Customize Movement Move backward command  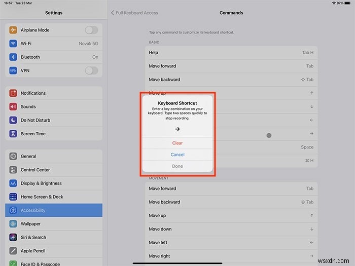[x=231, y=202]
